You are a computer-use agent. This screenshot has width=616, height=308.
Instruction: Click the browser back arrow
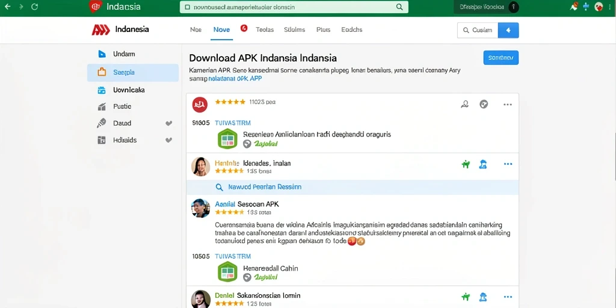coord(7,7)
